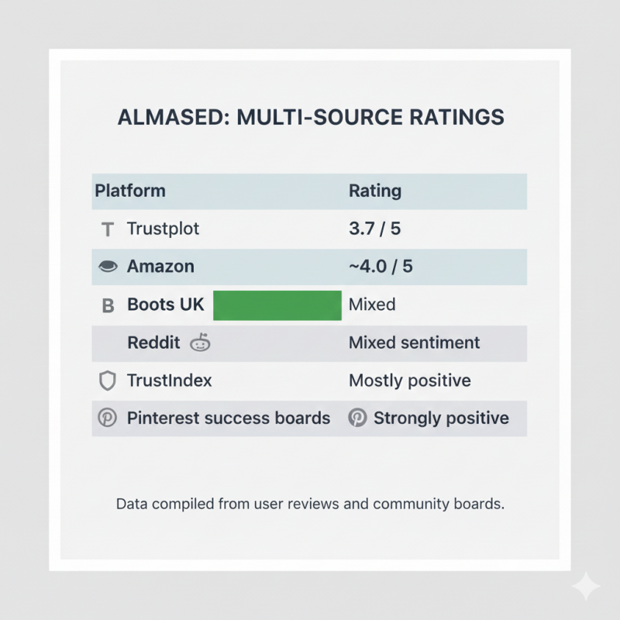Click the data compiled footnote text
The height and width of the screenshot is (620, 620).
click(x=310, y=504)
